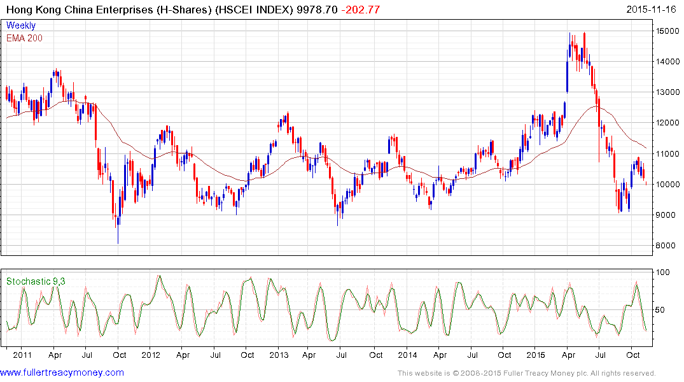
Task: Click the 2014 year label on time axis
Action: (407, 355)
